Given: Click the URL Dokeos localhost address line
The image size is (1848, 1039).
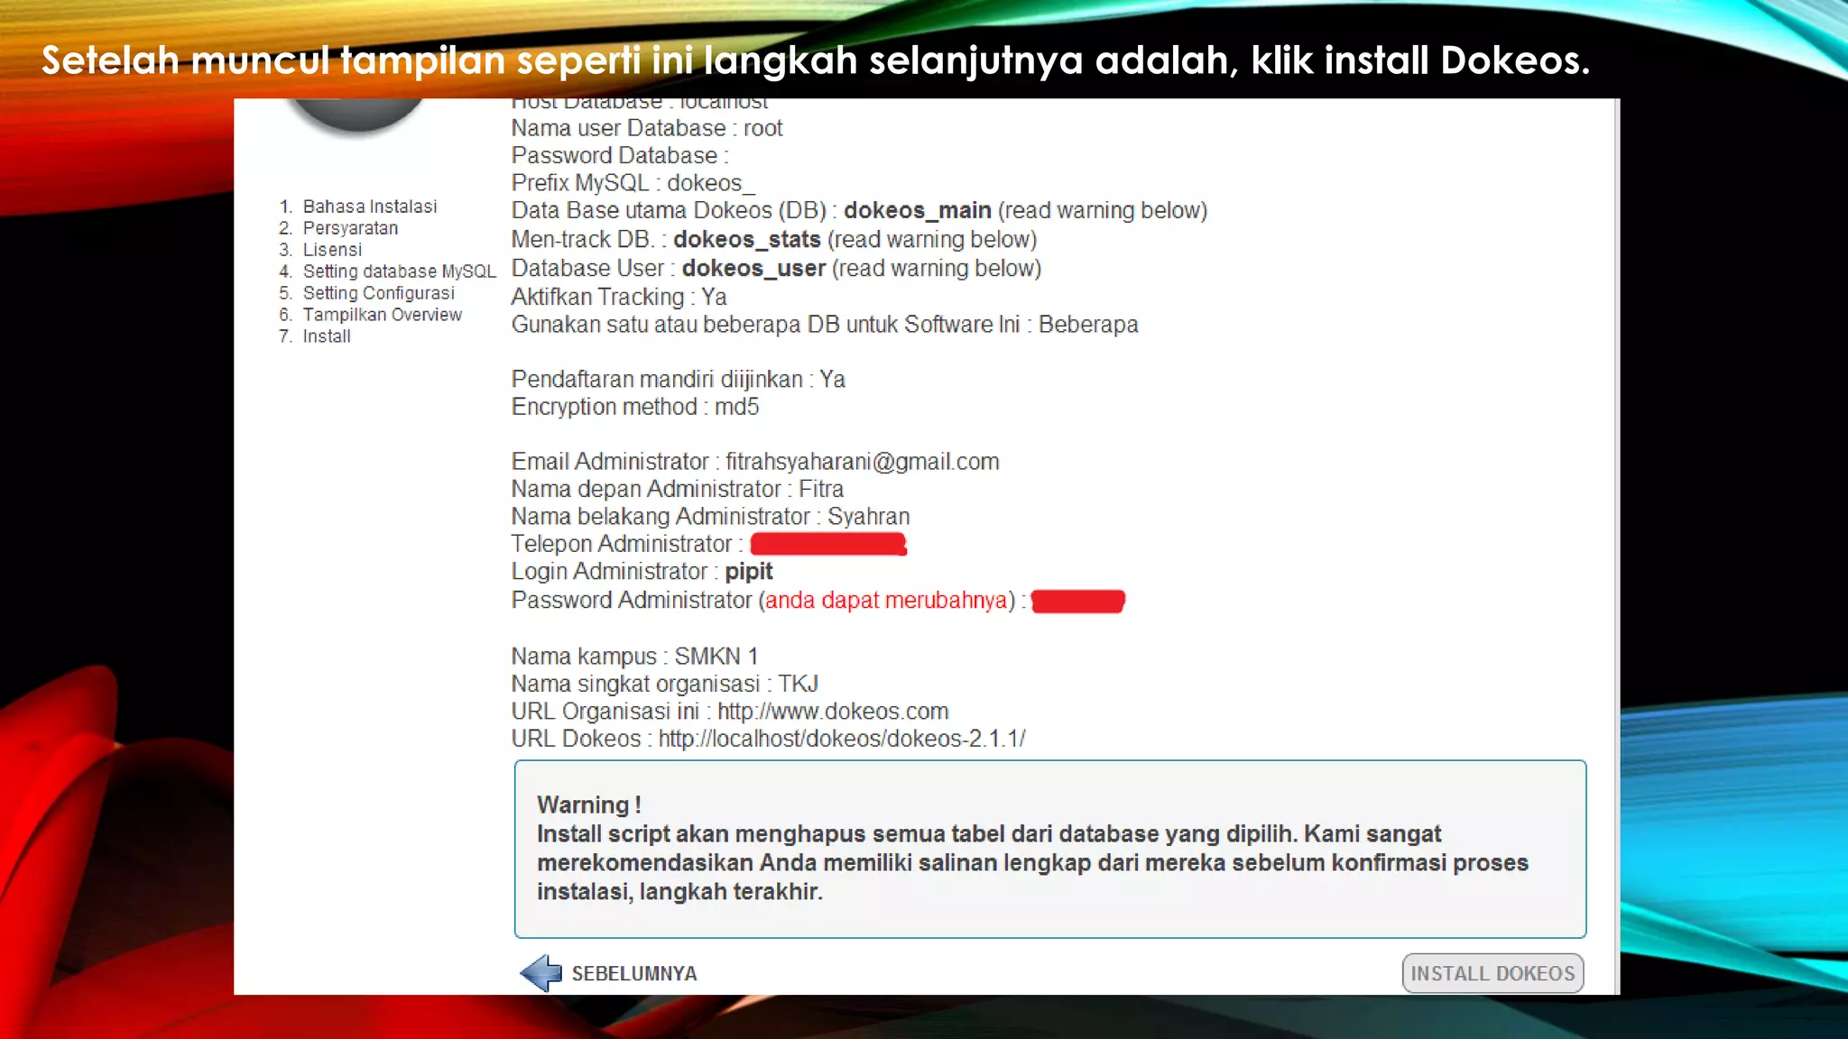Looking at the screenshot, I should pos(769,739).
